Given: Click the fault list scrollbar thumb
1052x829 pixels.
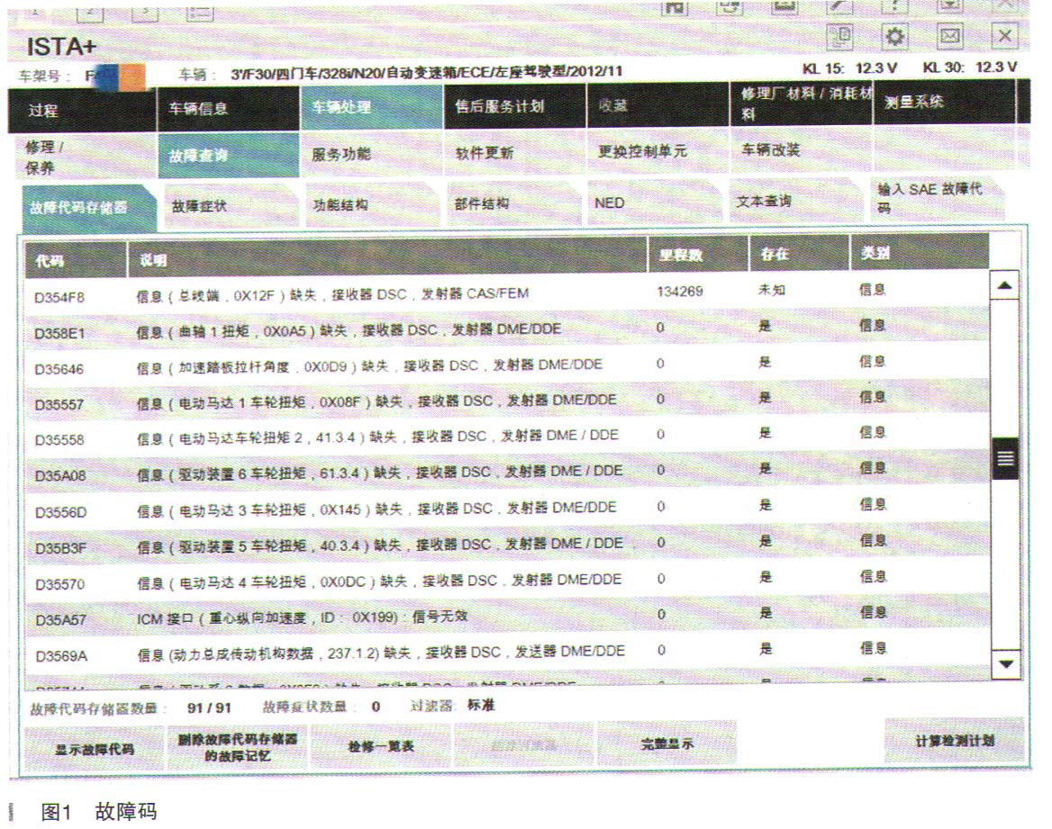Looking at the screenshot, I should click(x=1005, y=458).
